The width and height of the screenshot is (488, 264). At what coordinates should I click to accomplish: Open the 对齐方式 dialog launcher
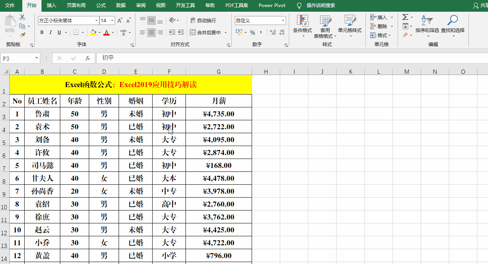pos(229,45)
